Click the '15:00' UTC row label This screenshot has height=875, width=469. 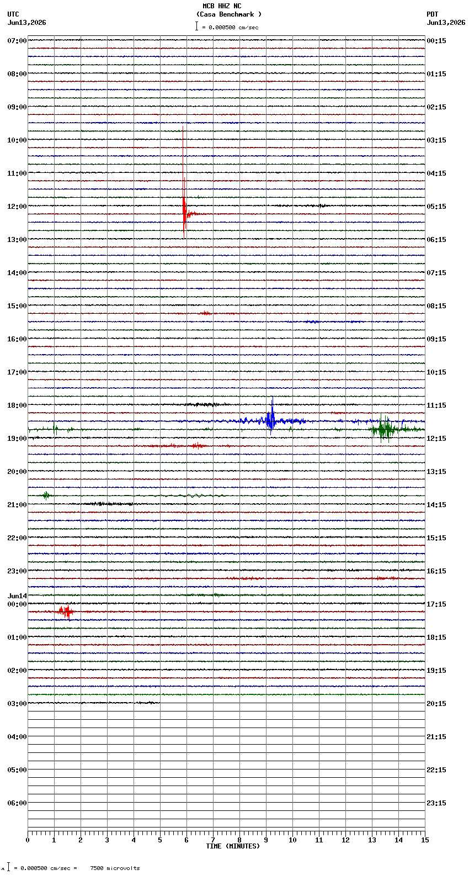(17, 306)
